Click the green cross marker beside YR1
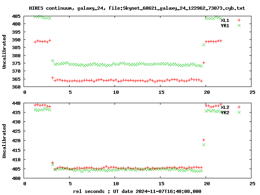 click(x=239, y=25)
